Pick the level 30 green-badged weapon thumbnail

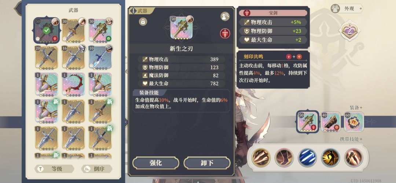click(100, 30)
